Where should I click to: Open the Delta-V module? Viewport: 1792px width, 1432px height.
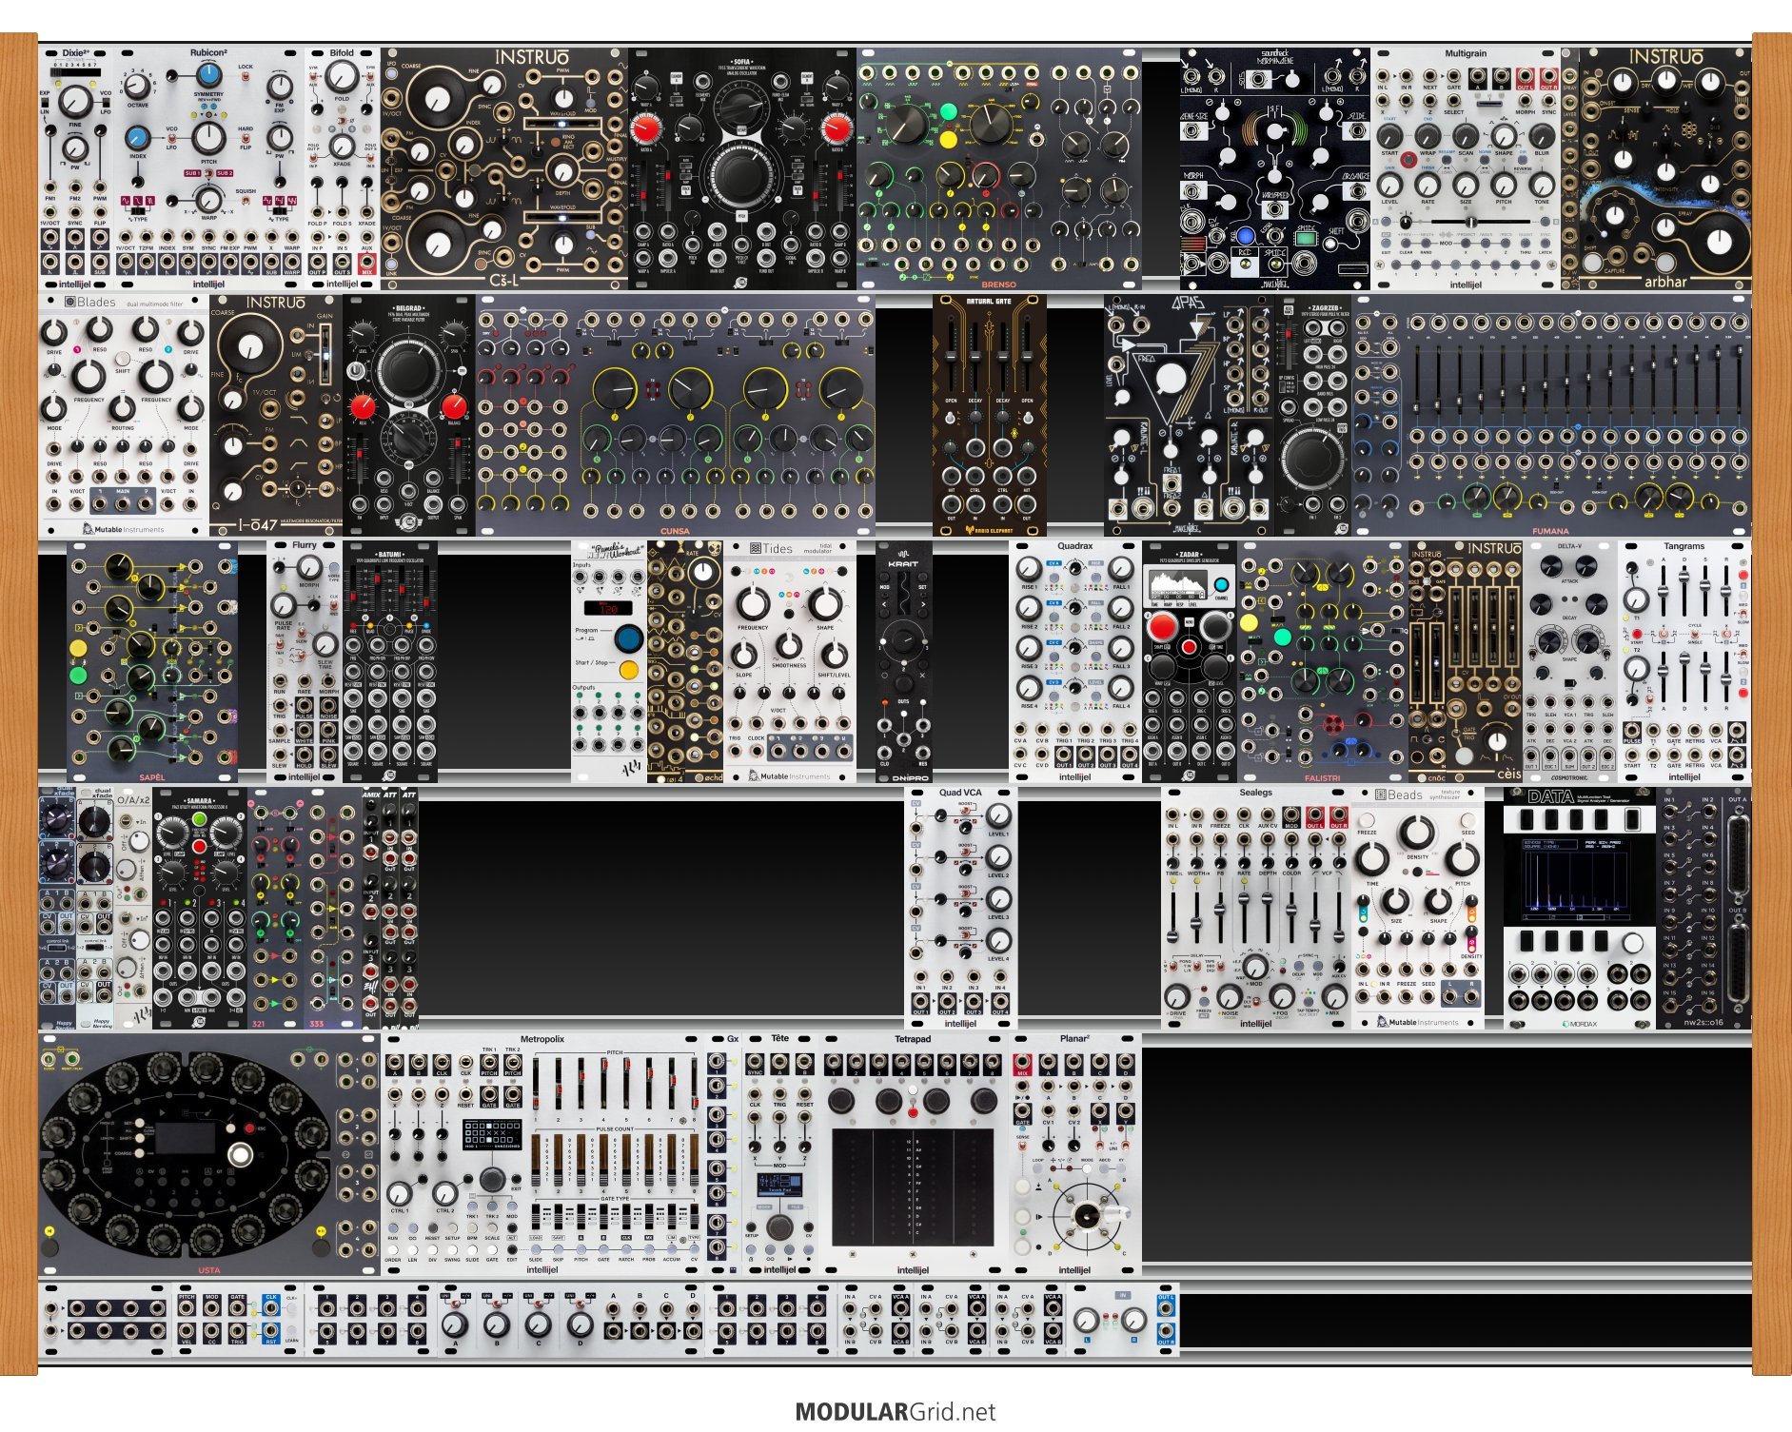1570,661
